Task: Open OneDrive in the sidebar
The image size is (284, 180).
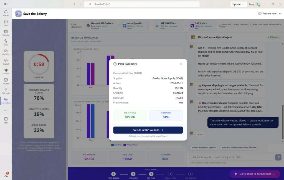Action: [x=6, y=52]
